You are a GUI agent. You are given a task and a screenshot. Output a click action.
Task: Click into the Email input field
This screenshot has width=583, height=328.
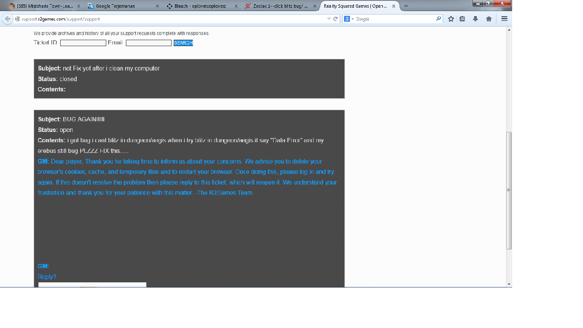(x=149, y=43)
